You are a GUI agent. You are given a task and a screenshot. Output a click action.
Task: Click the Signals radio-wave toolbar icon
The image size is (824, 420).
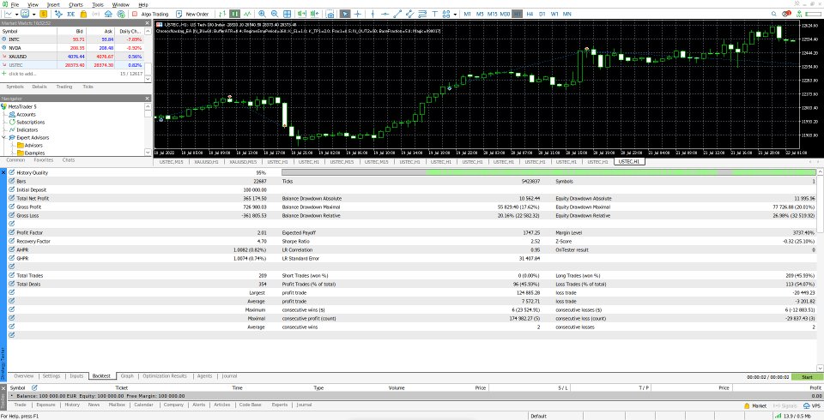tap(95, 15)
